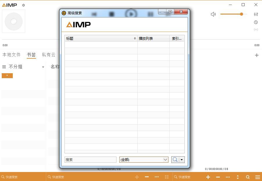Click the 名称 column header

55,67
